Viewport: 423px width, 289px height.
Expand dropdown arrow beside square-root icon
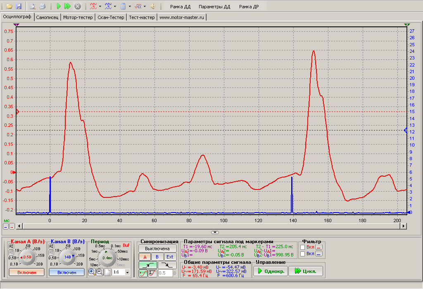point(145,6)
